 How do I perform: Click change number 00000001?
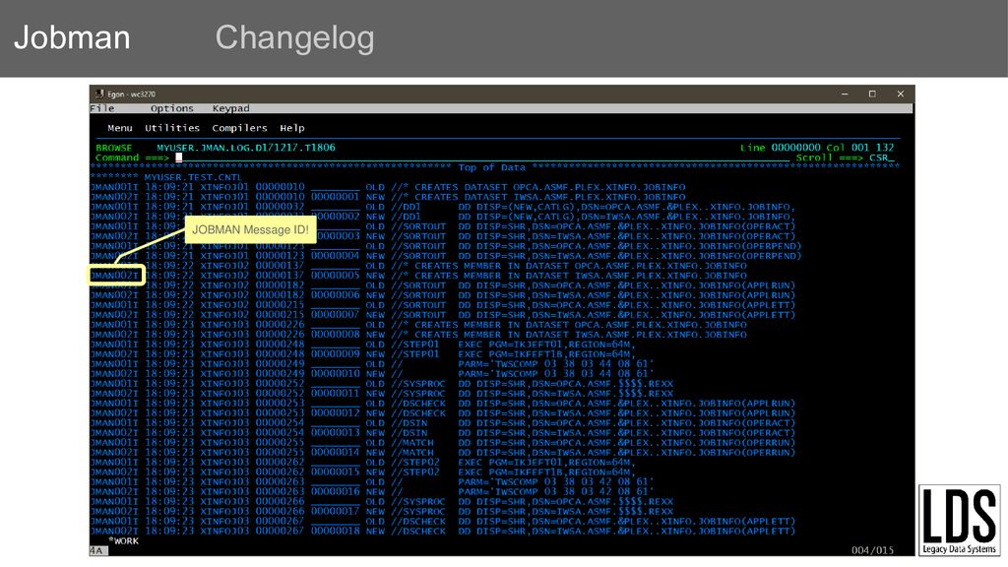click(x=335, y=197)
